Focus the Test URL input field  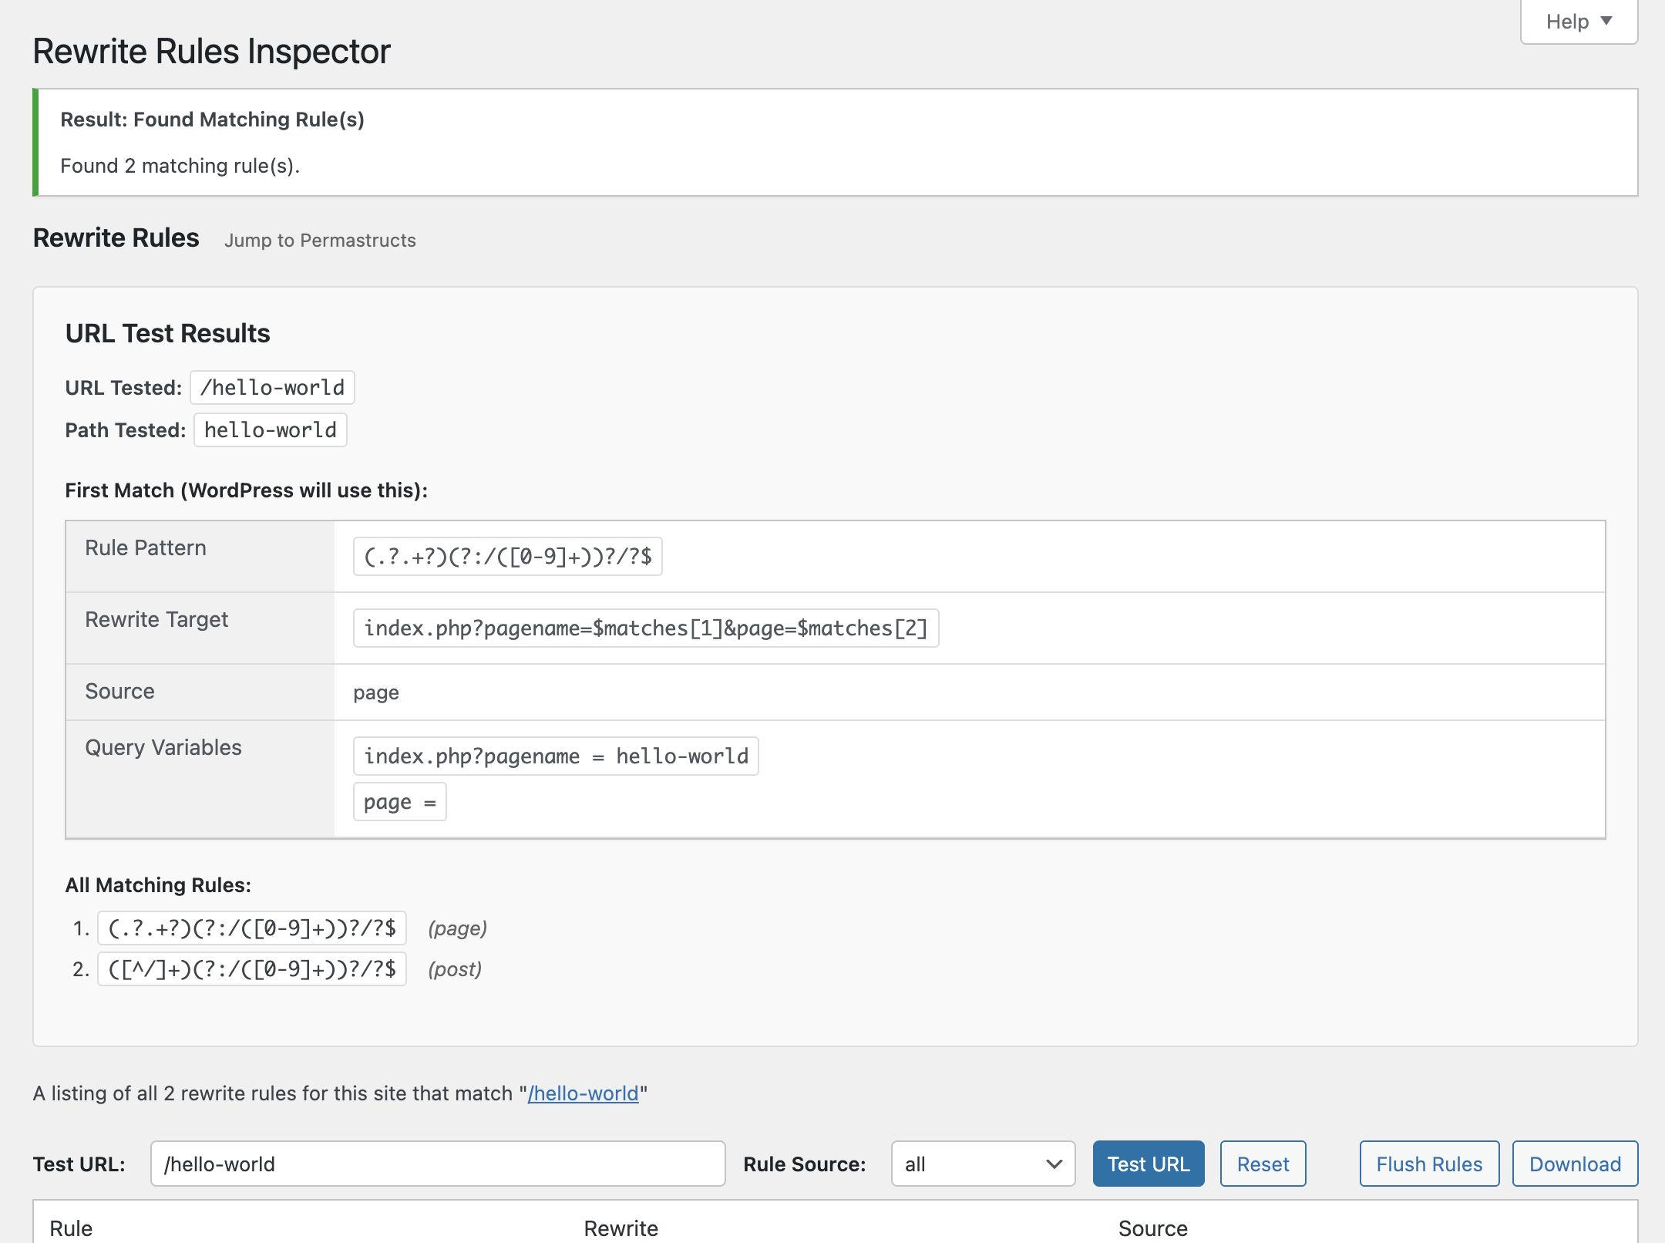click(438, 1164)
